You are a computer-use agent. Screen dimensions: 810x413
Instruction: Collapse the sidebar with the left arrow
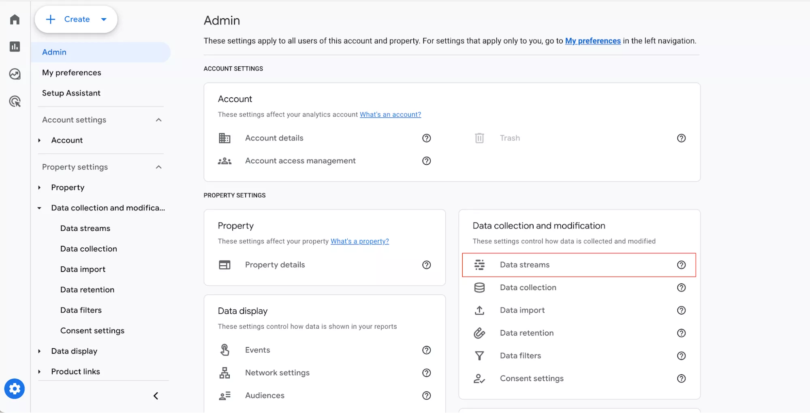(156, 396)
